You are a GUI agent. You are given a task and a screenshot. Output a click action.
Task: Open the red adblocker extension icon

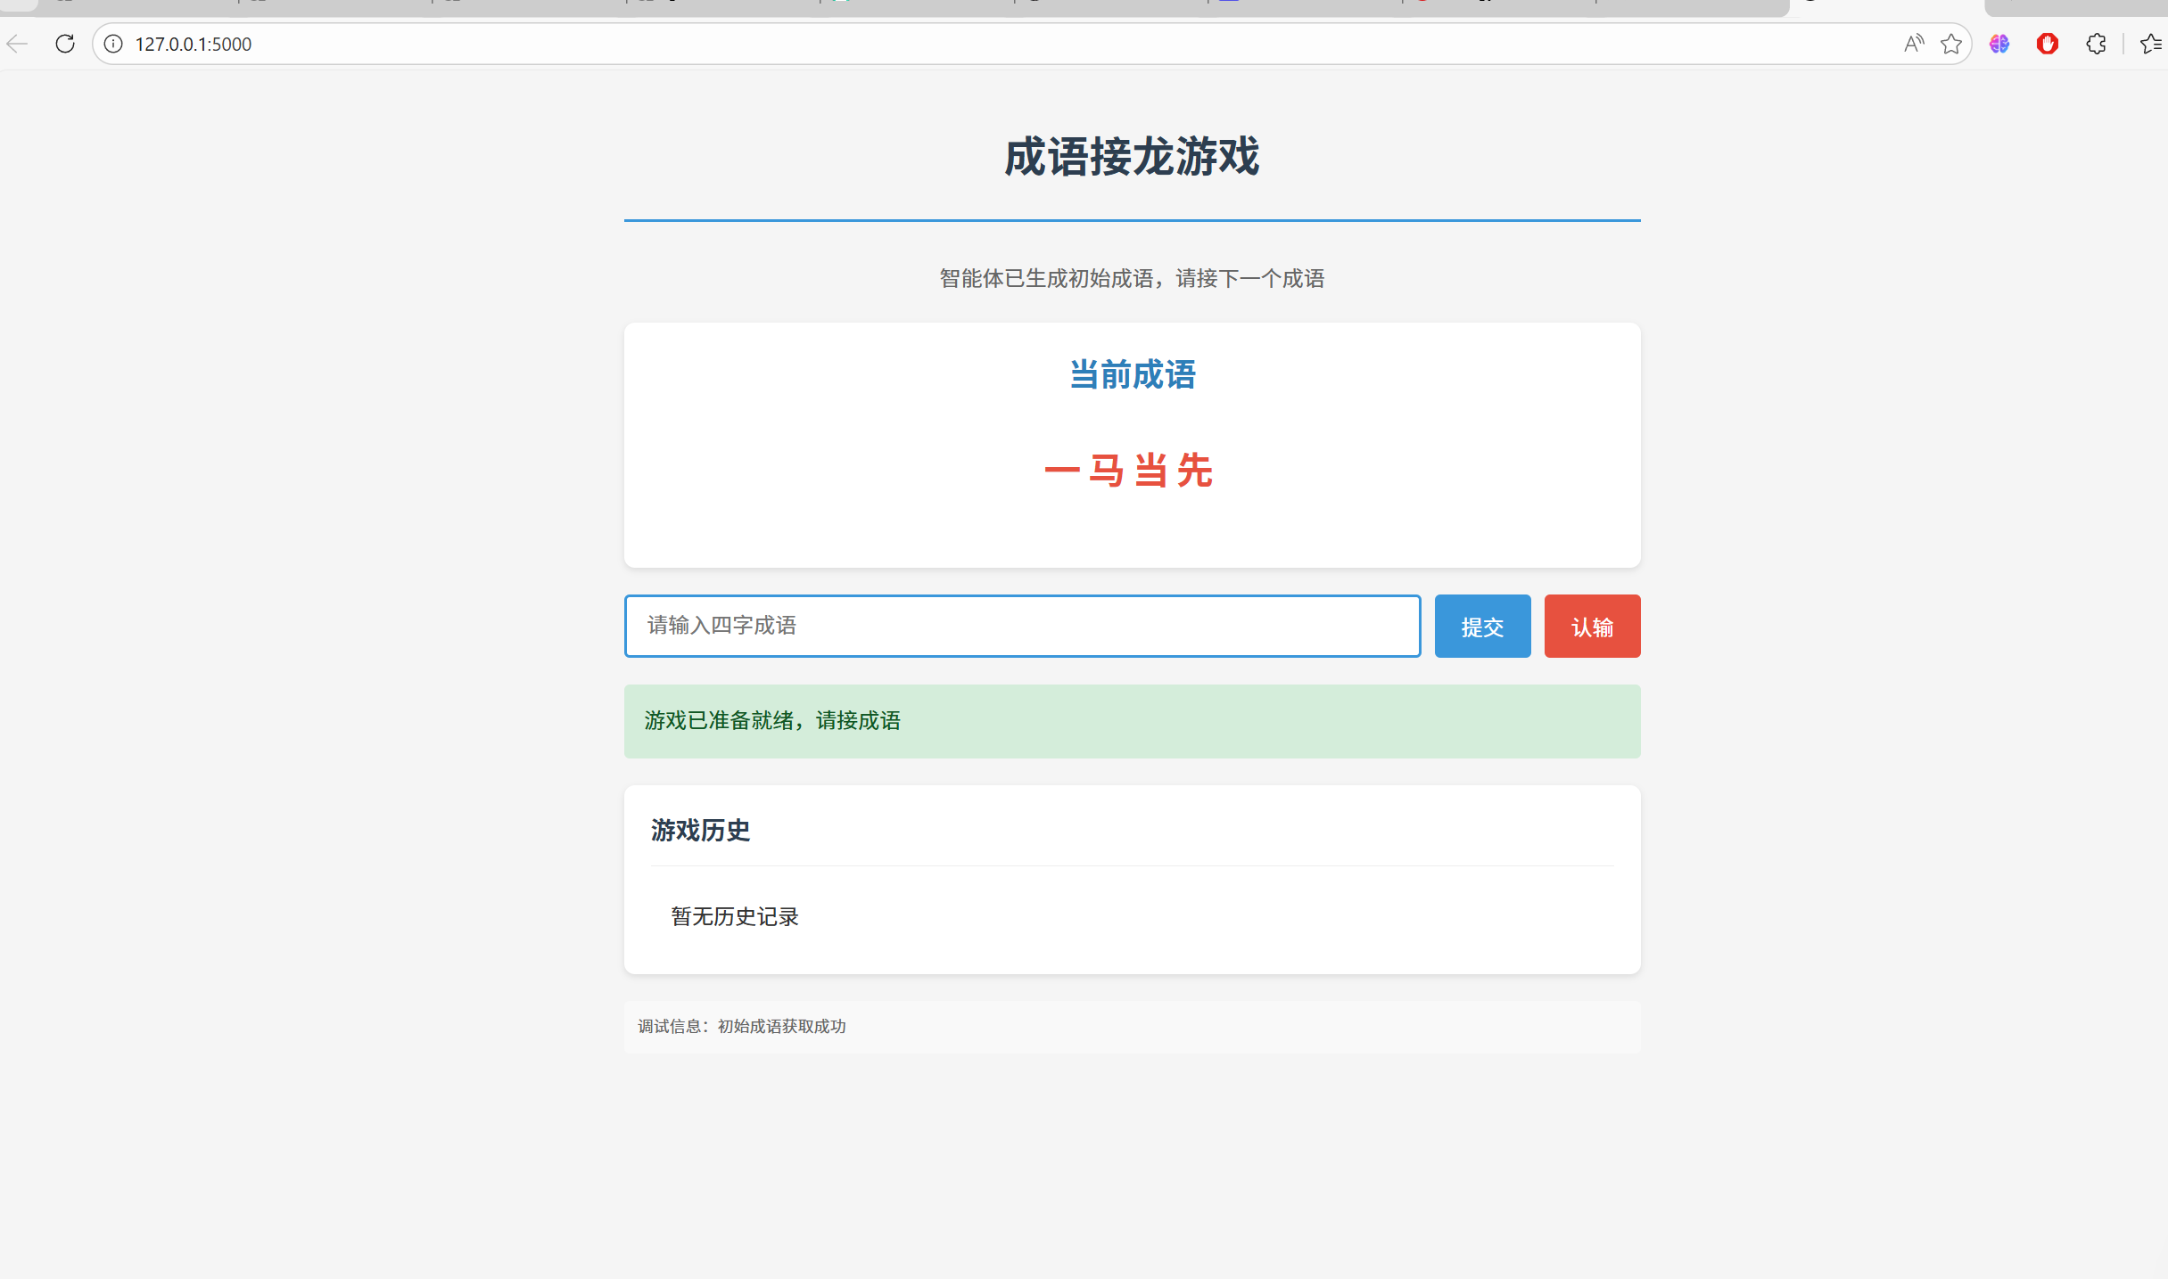click(2048, 44)
